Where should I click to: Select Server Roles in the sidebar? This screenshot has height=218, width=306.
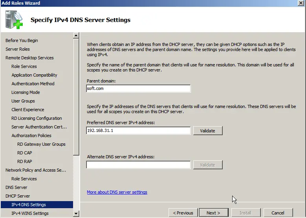coord(18,49)
